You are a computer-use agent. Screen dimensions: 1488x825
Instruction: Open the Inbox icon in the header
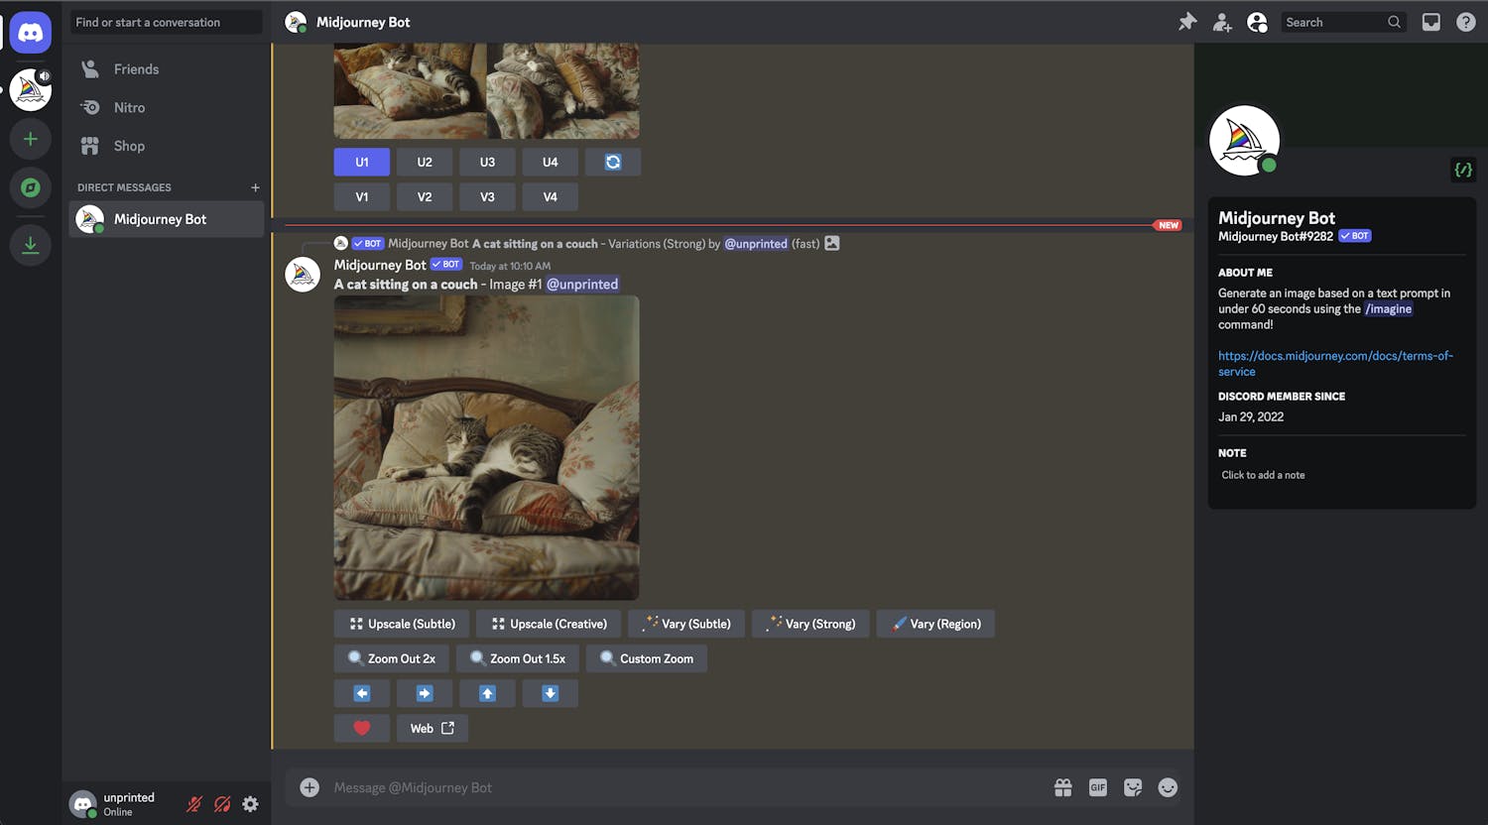coord(1430,22)
